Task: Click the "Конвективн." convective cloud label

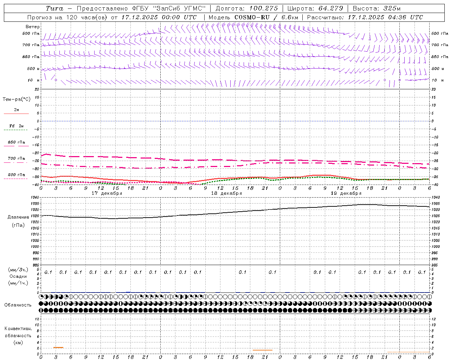Action: (x=18, y=329)
